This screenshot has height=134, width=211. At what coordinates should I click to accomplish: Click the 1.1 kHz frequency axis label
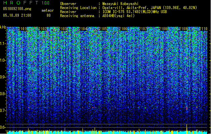pos(3,44)
